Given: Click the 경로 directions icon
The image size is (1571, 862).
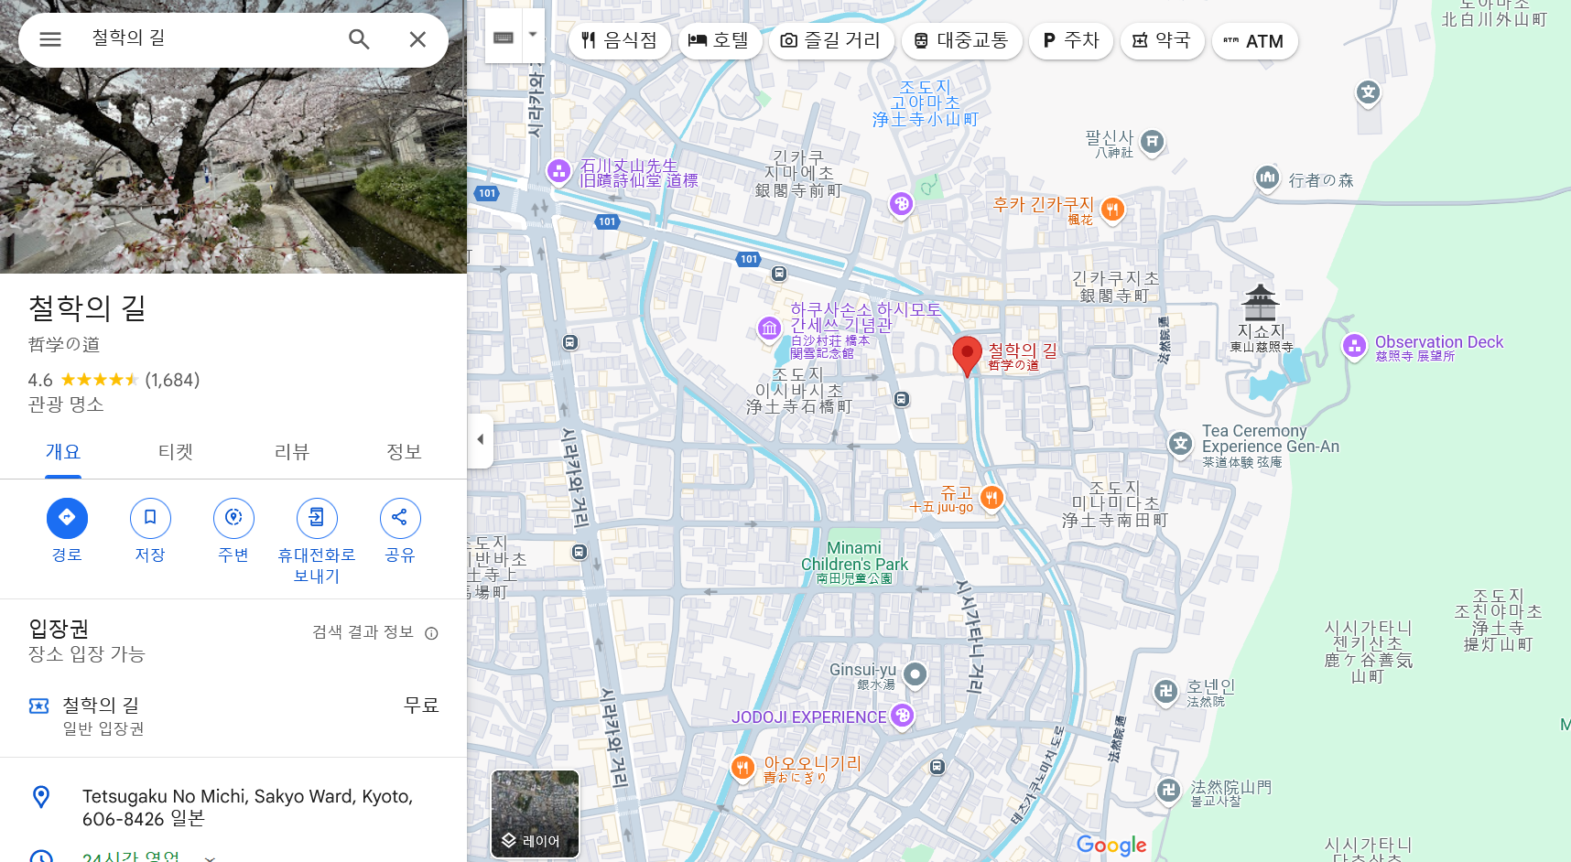Looking at the screenshot, I should pyautogui.click(x=67, y=518).
